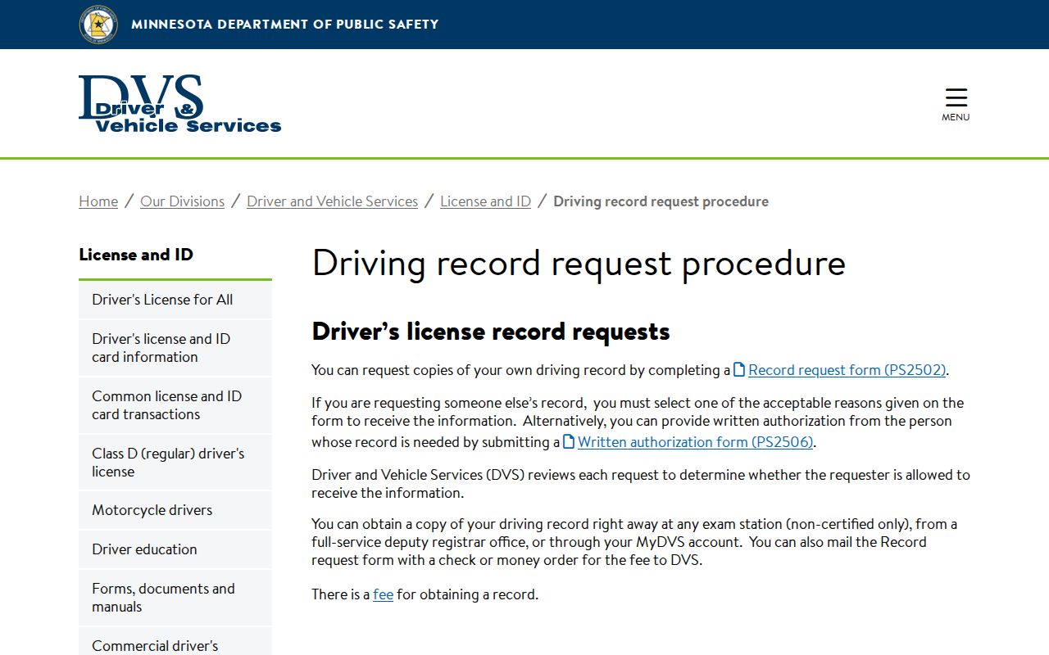
Task: Click the current breadcrumb Driving record request procedure
Action: pyautogui.click(x=661, y=201)
